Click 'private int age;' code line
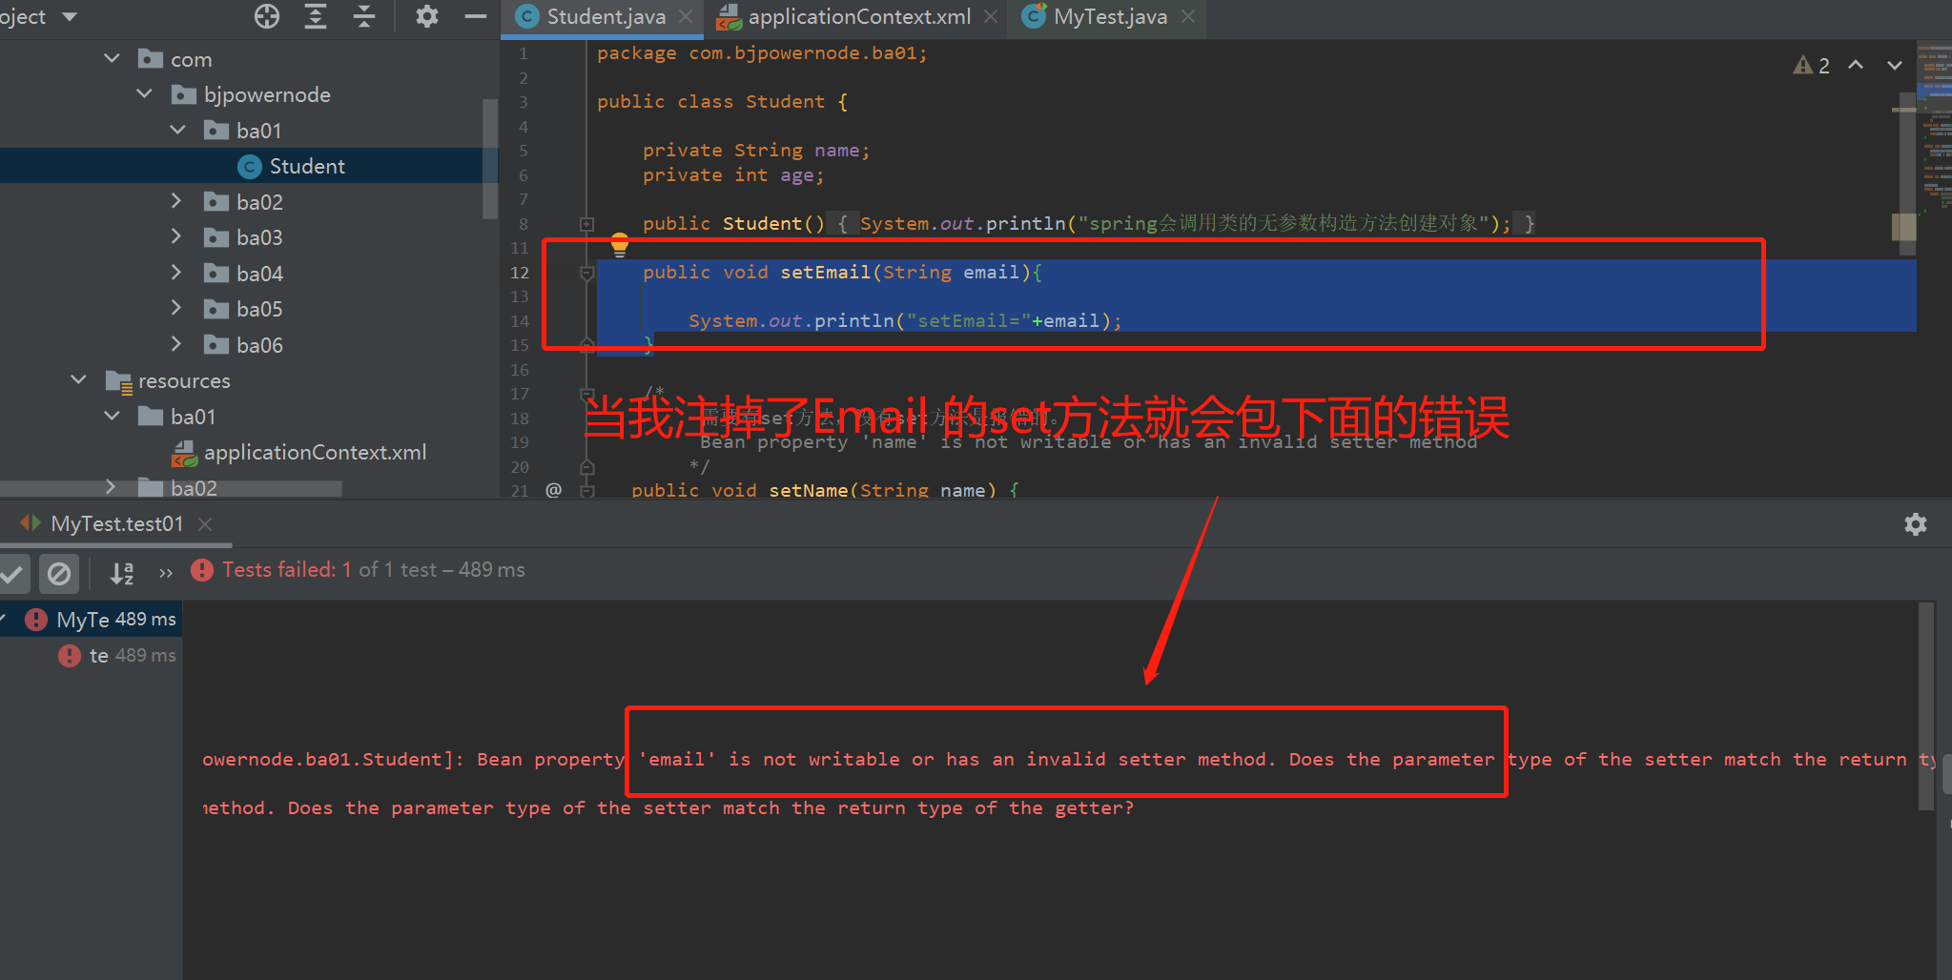This screenshot has width=1952, height=980. 732,175
